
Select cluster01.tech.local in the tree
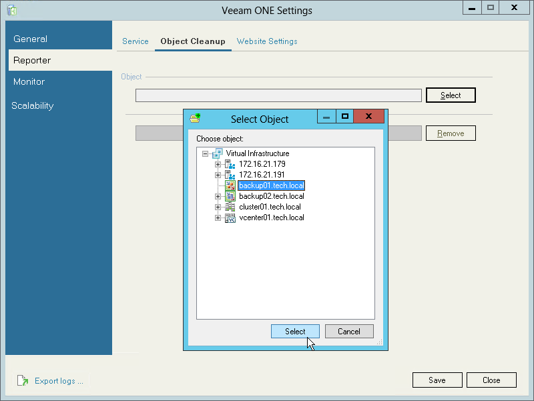click(270, 207)
